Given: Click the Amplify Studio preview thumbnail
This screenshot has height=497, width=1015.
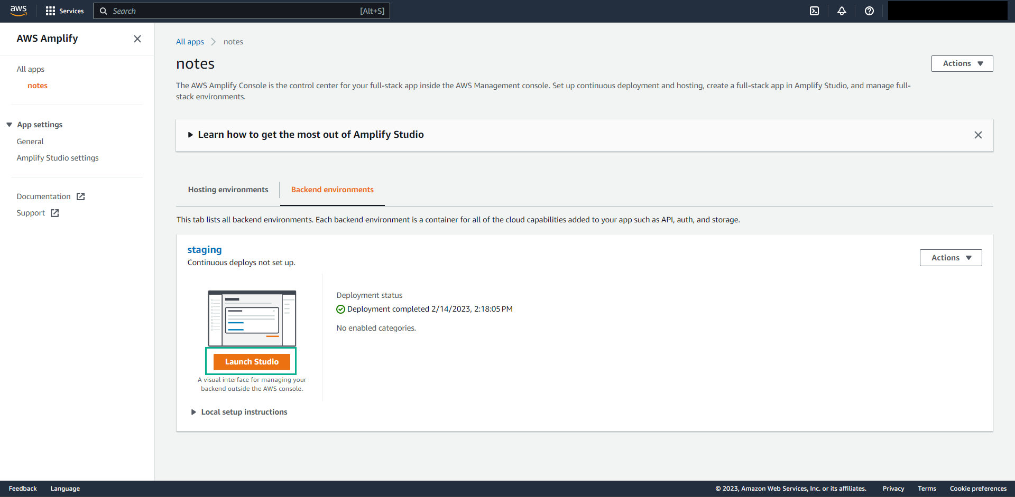Looking at the screenshot, I should 252,318.
